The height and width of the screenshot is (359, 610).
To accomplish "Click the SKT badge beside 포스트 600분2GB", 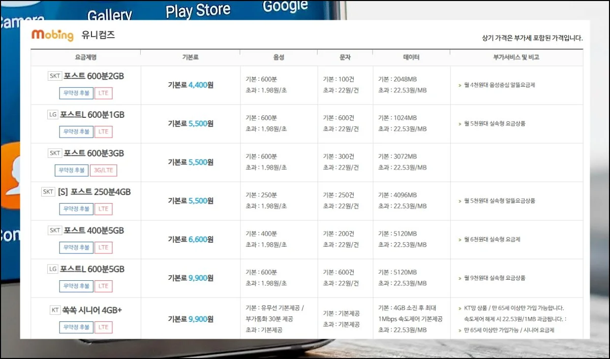I will pos(54,76).
